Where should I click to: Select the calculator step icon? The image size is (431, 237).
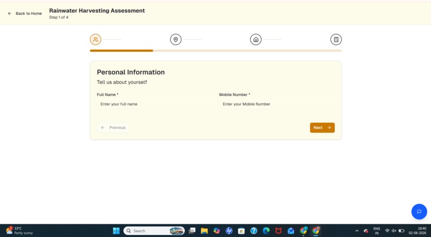point(336,39)
